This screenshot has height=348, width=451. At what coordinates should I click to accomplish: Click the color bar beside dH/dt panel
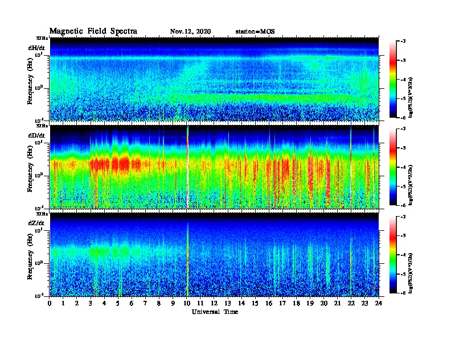coord(393,79)
